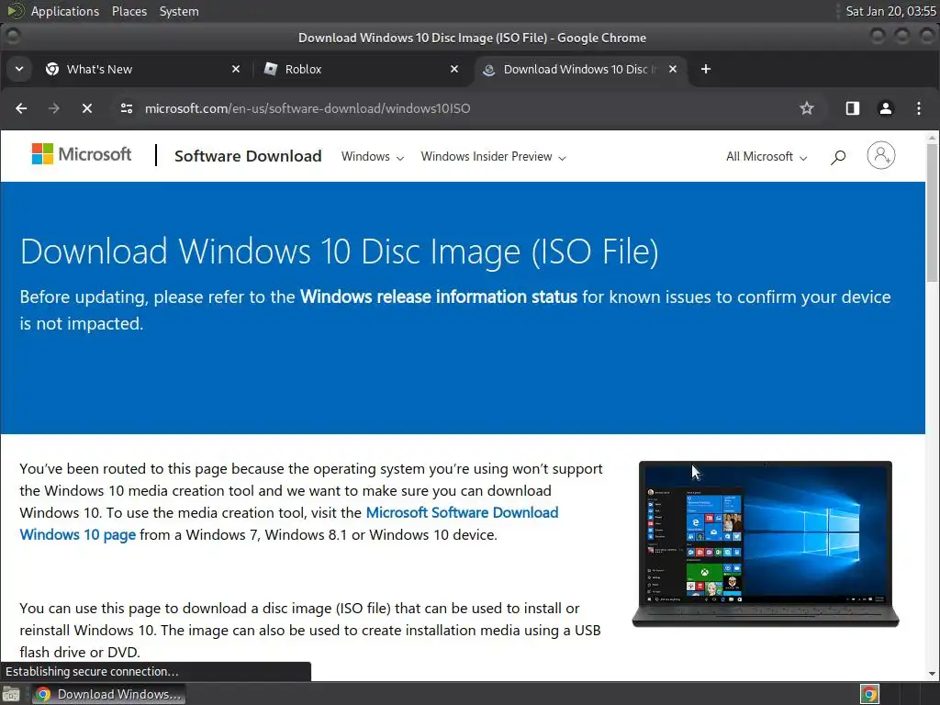This screenshot has height=705, width=940.
Task: Click the forward navigation arrow
Action: tap(54, 108)
